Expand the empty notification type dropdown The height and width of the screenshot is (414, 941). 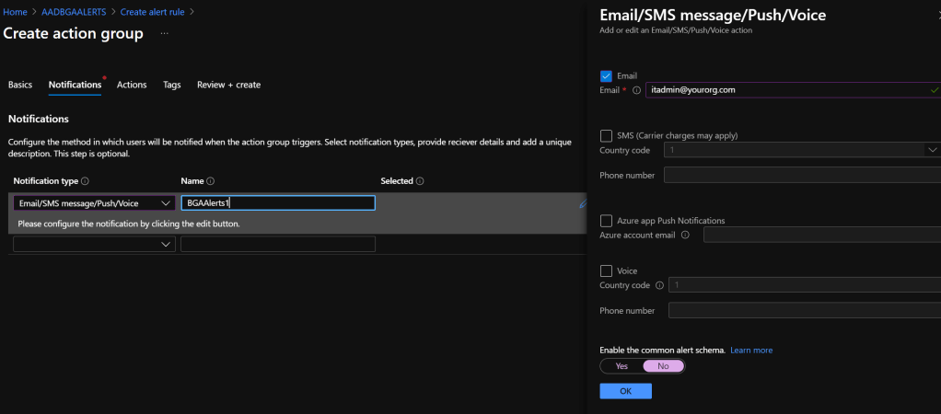click(94, 244)
